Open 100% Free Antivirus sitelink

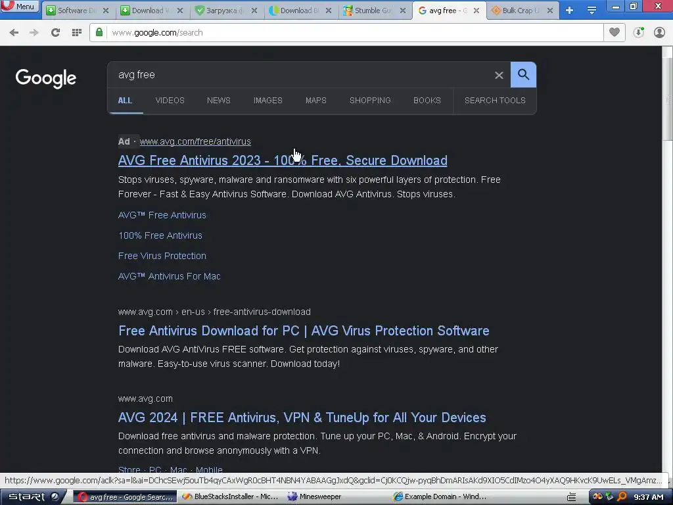point(160,235)
